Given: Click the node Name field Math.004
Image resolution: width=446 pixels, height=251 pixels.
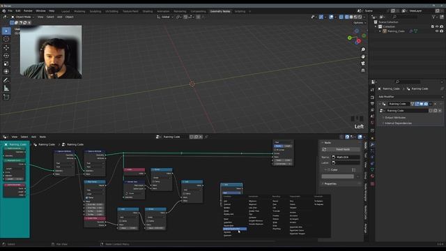Looking at the screenshot, I should [x=346, y=157].
